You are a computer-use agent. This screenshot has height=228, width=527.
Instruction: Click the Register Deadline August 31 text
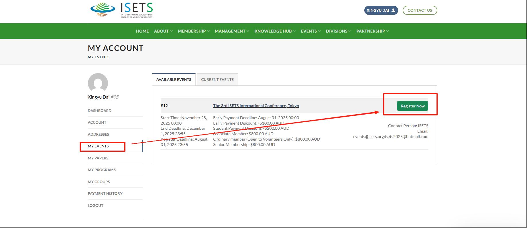[x=184, y=142]
